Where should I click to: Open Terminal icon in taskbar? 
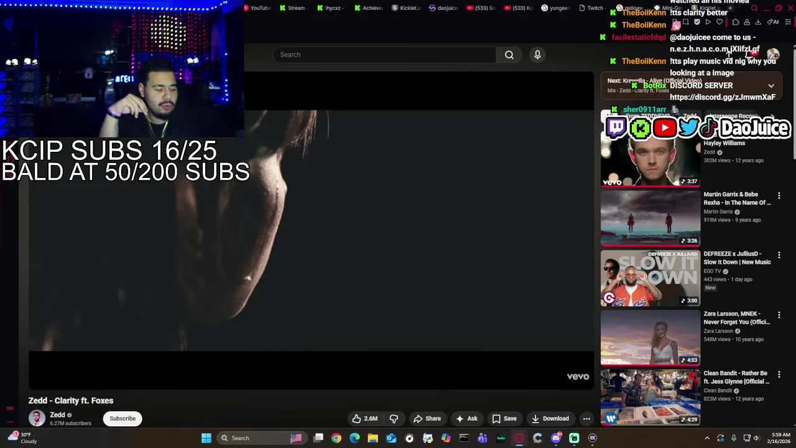pos(464,438)
